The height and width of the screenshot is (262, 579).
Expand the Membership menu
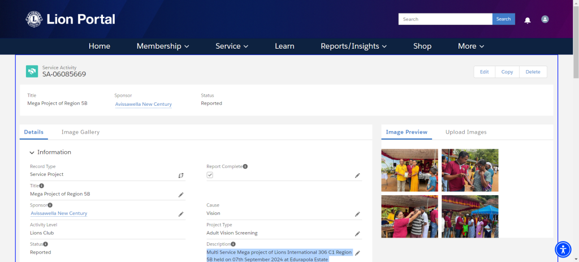(163, 46)
